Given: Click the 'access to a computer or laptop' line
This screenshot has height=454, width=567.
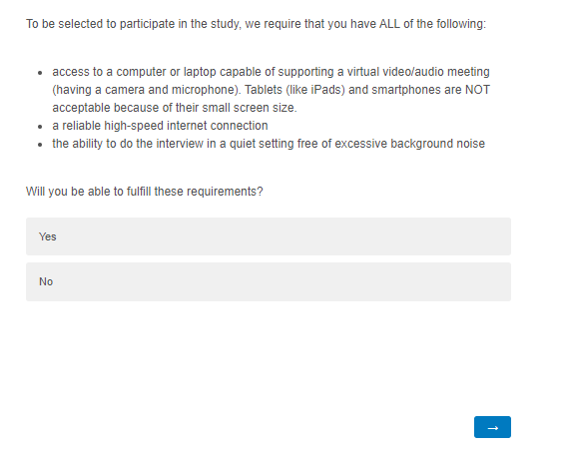Looking at the screenshot, I should (x=271, y=72).
